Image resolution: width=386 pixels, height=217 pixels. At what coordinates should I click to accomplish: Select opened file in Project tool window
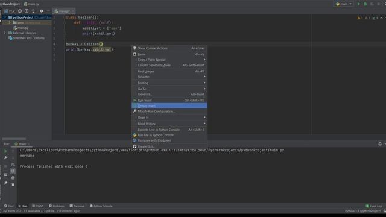[20, 11]
